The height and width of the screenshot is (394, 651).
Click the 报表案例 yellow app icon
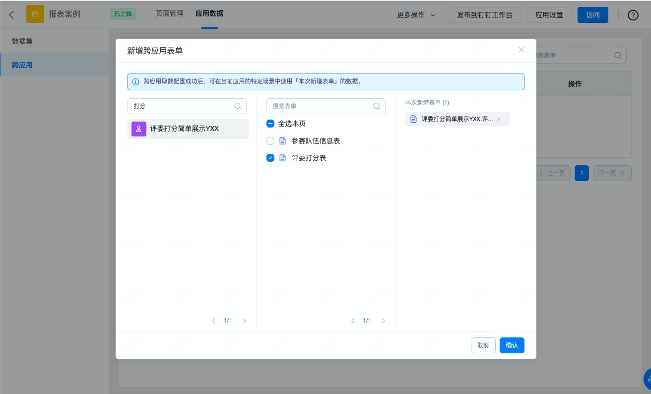(x=35, y=14)
